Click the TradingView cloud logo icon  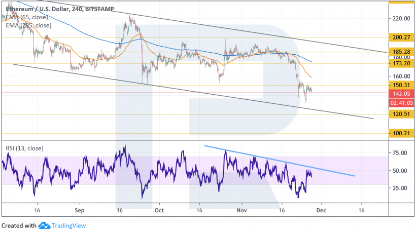(43, 225)
